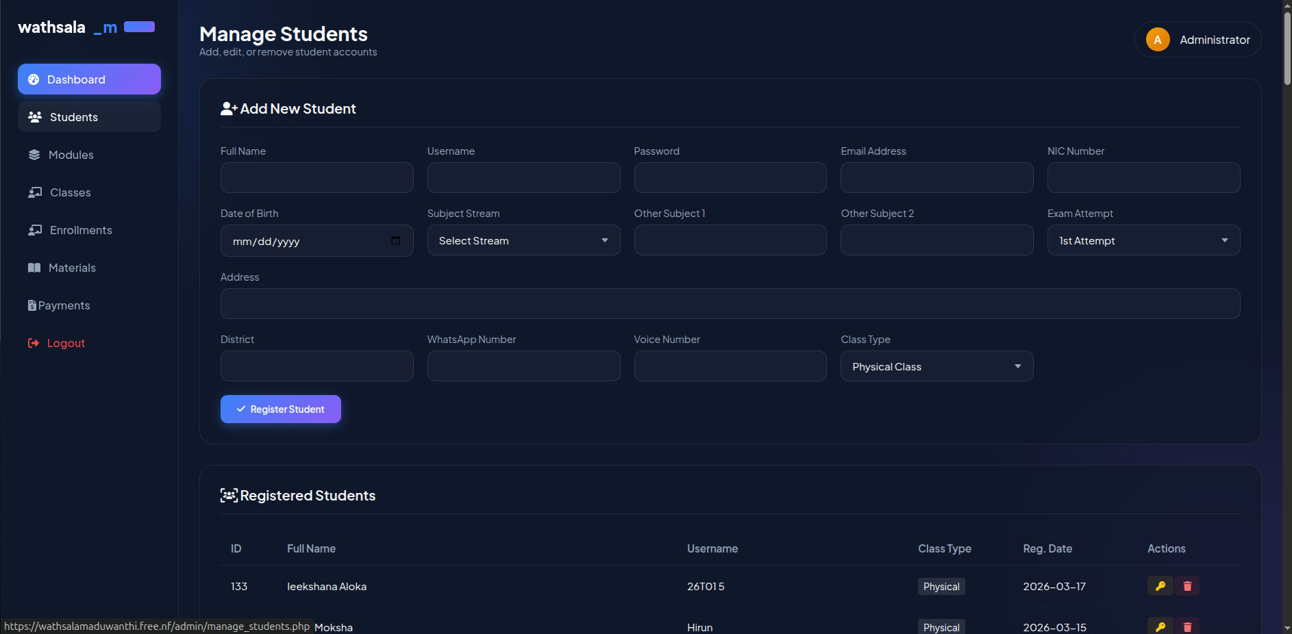The height and width of the screenshot is (634, 1292).
Task: Select the Password input box
Action: pos(730,177)
